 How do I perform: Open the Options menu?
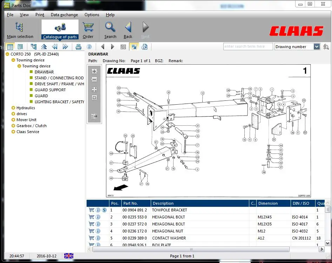coord(92,15)
